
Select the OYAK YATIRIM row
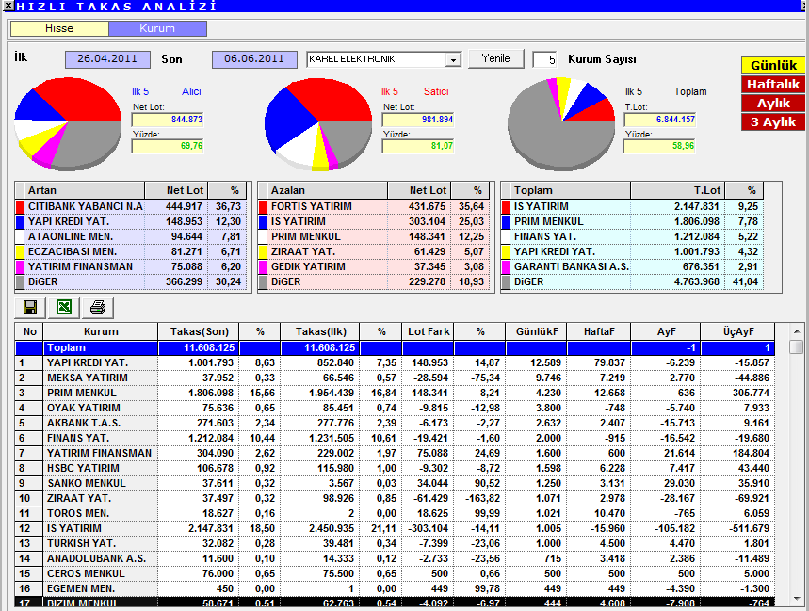pyautogui.click(x=395, y=408)
